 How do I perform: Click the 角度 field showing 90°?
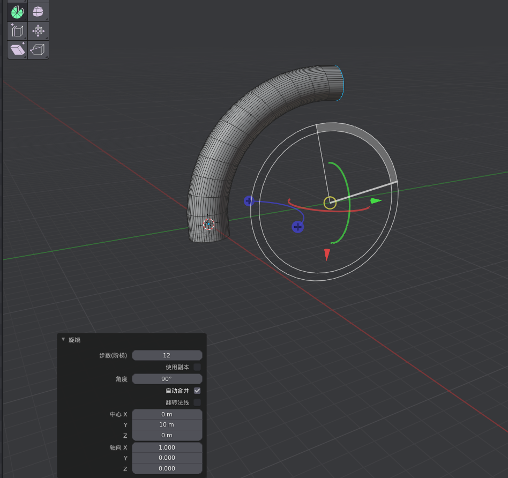pos(167,379)
